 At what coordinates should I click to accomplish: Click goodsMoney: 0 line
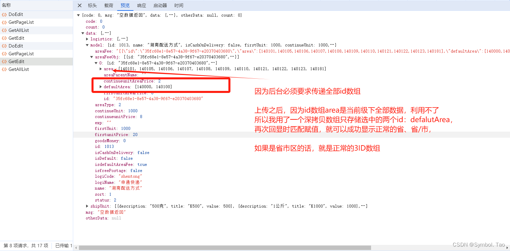point(110,141)
